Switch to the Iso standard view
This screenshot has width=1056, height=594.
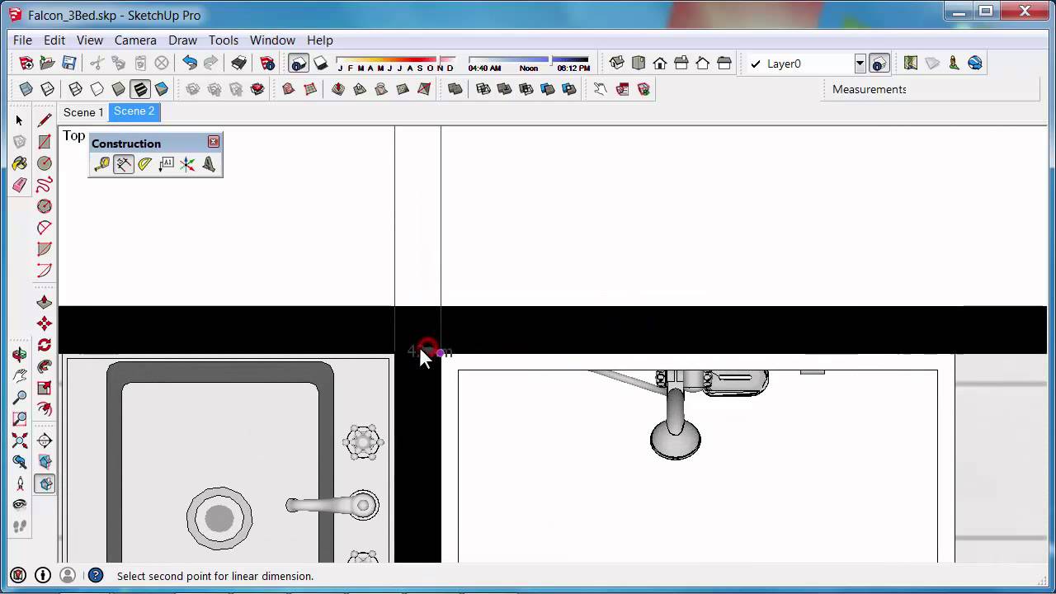pos(617,63)
